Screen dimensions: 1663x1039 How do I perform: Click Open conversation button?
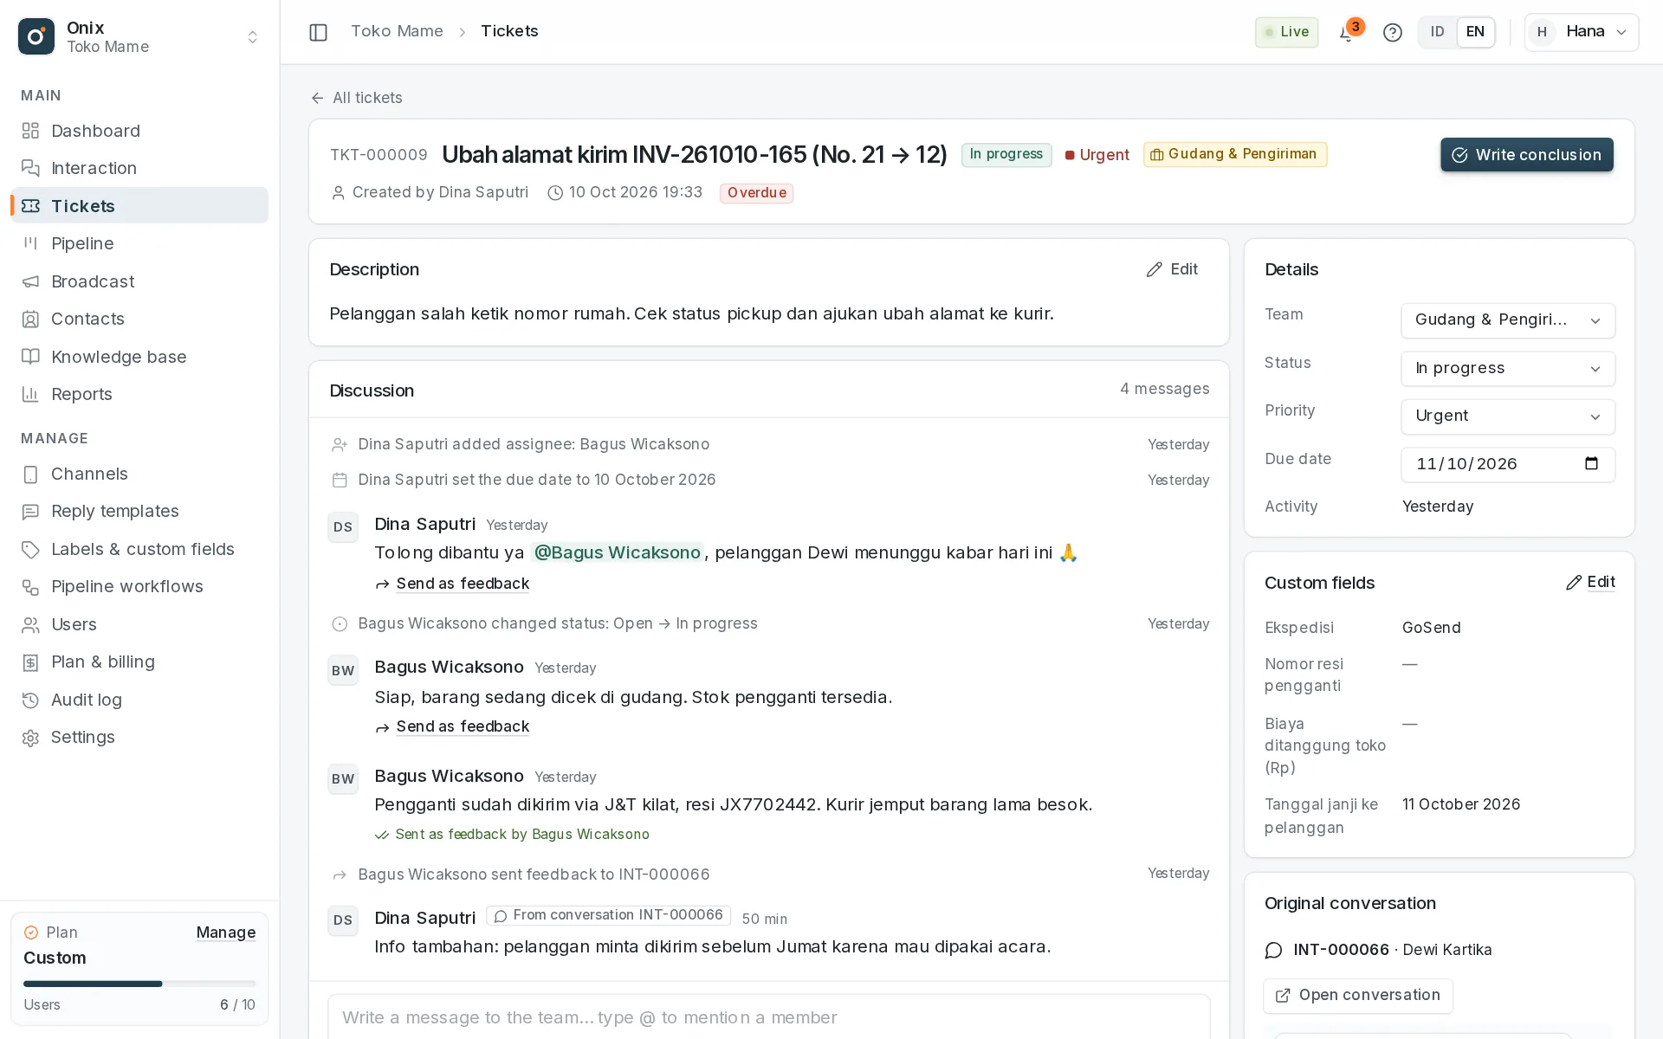[x=1357, y=996]
